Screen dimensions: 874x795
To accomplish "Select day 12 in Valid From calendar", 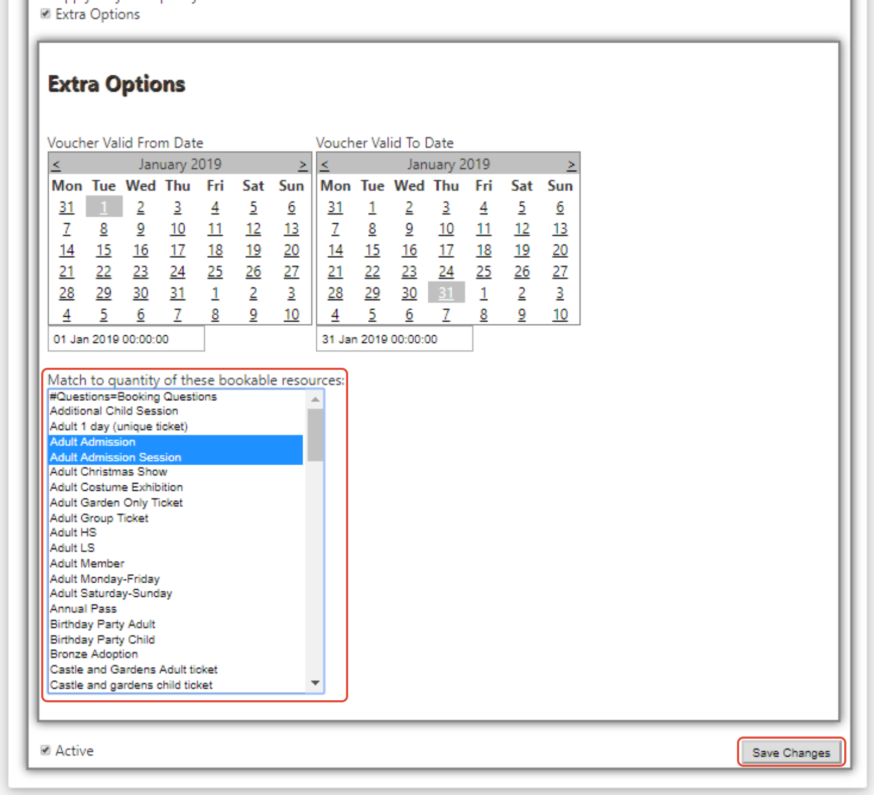I will click(253, 229).
